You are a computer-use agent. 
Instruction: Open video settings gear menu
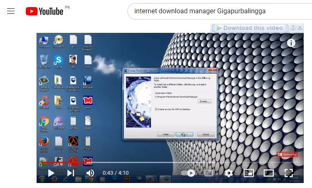(x=228, y=173)
